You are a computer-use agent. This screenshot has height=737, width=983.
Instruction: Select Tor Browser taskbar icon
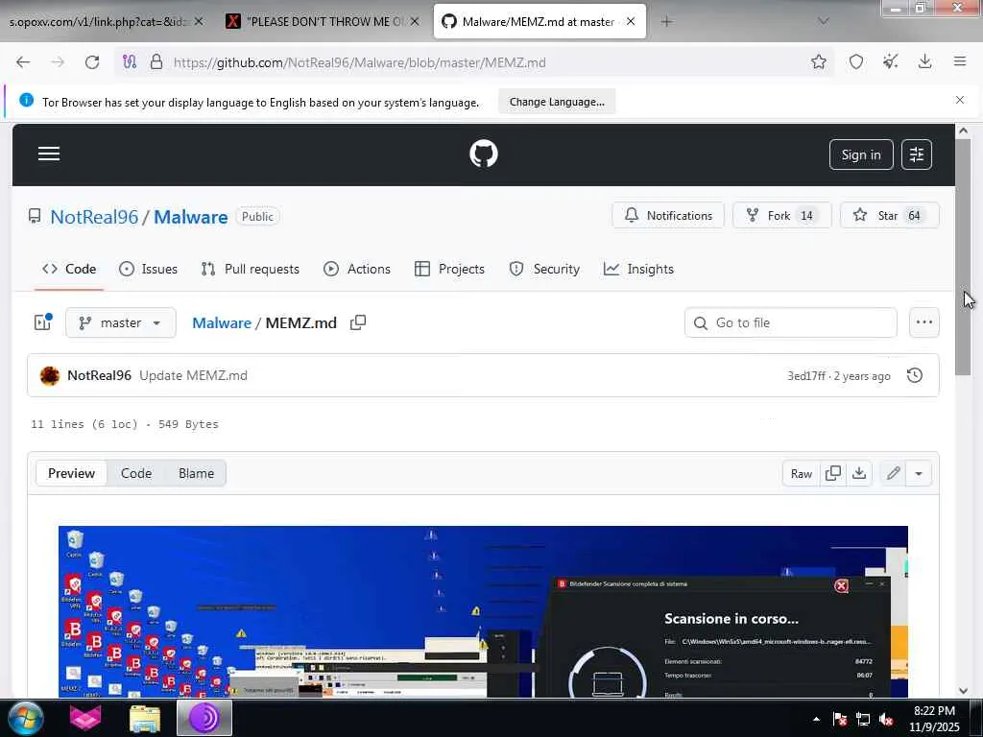pyautogui.click(x=204, y=718)
